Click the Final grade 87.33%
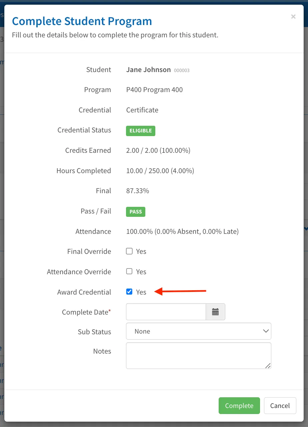This screenshot has height=427, width=308. (x=138, y=191)
